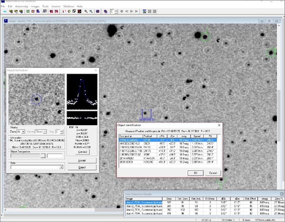The image size is (285, 222).
Task: Increase the toolbar number stepper value
Action: tap(116, 10)
